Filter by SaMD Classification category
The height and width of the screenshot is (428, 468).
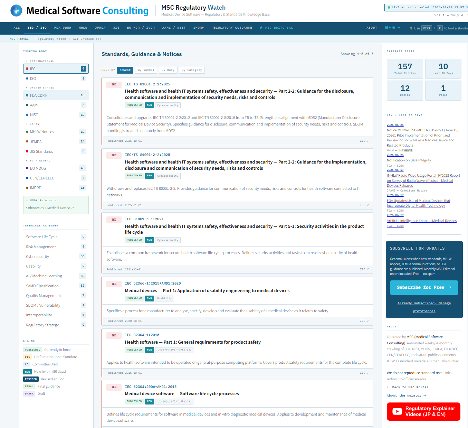pos(56,286)
